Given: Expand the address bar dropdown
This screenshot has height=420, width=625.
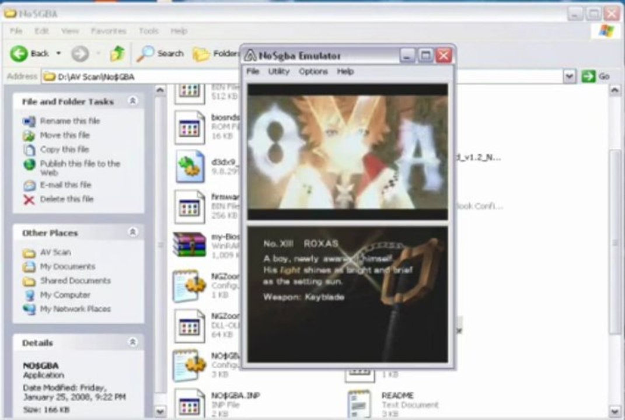Looking at the screenshot, I should pyautogui.click(x=569, y=76).
